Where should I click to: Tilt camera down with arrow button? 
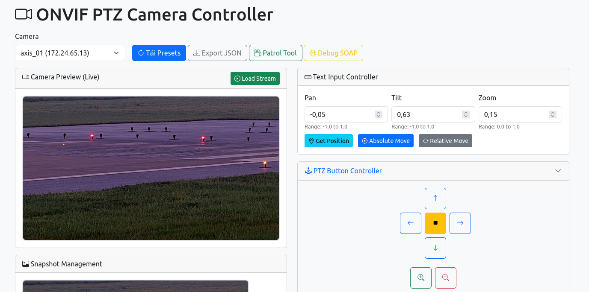click(435, 248)
